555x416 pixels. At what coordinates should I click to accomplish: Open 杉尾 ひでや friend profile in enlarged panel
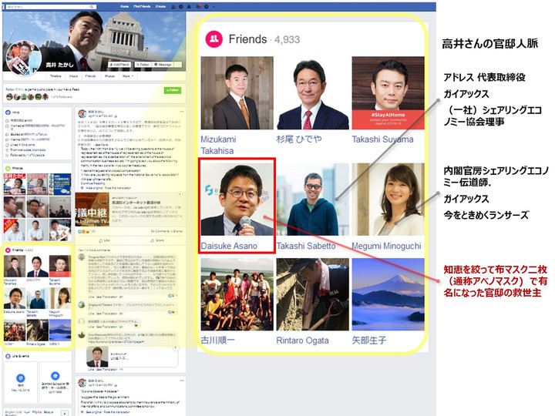pyautogui.click(x=299, y=139)
